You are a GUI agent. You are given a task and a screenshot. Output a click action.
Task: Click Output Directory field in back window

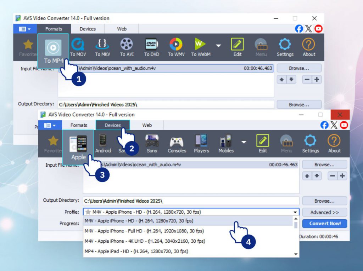coord(166,105)
